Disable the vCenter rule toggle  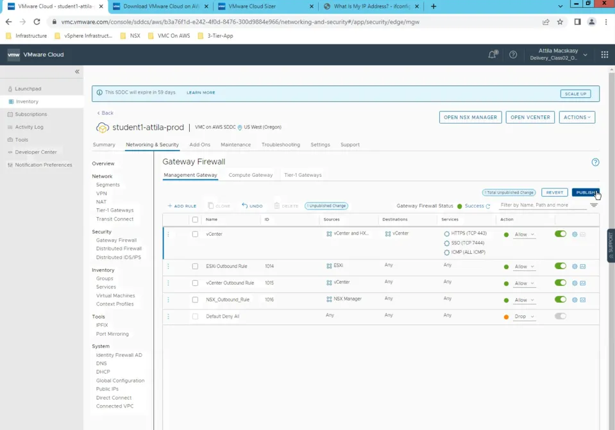(560, 234)
